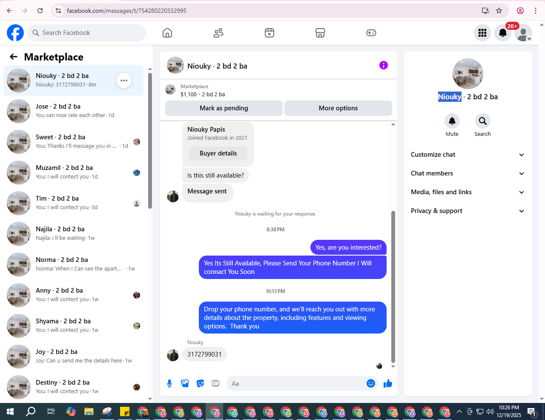Open the Video tab icon
Screen dimensions: 545x420
coord(270,33)
